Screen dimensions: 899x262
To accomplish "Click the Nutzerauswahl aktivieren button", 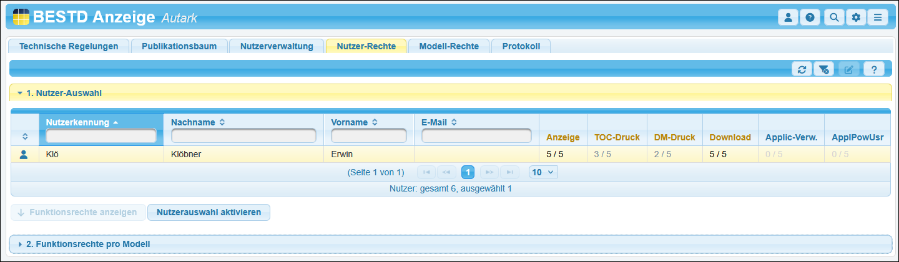I will pyautogui.click(x=209, y=212).
